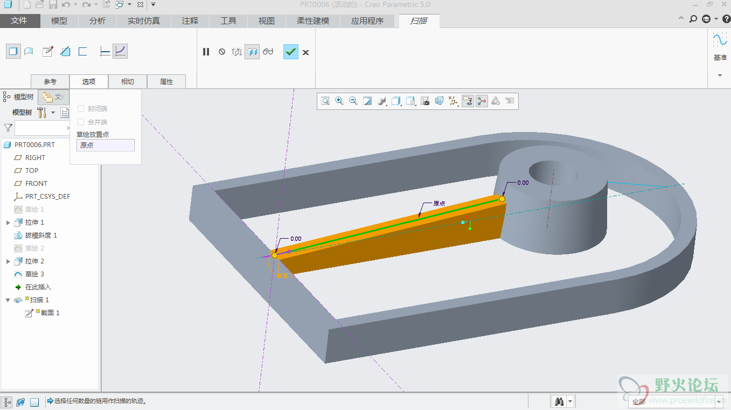Click the verify glasses icon
The image size is (731, 410).
pos(268,52)
